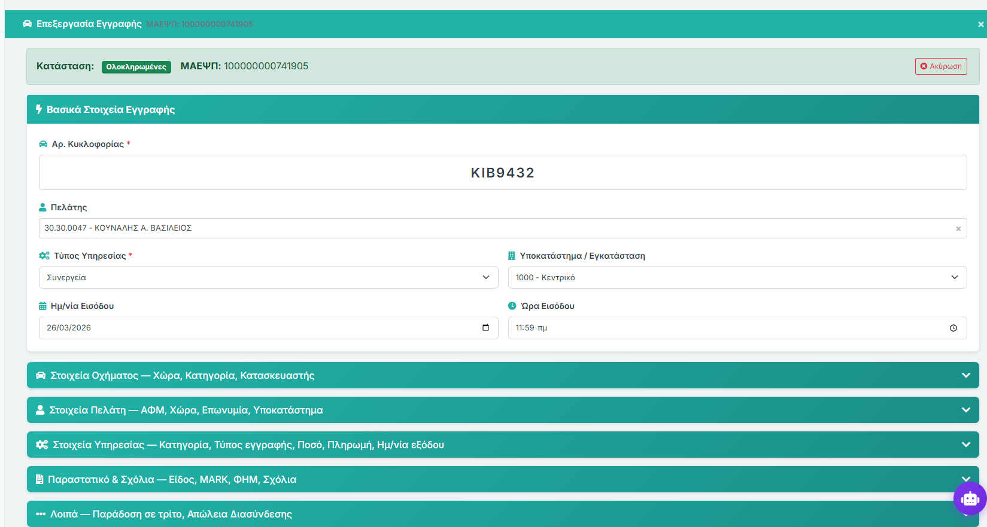Open the time picker clock icon
The height and width of the screenshot is (527, 987).
[953, 328]
